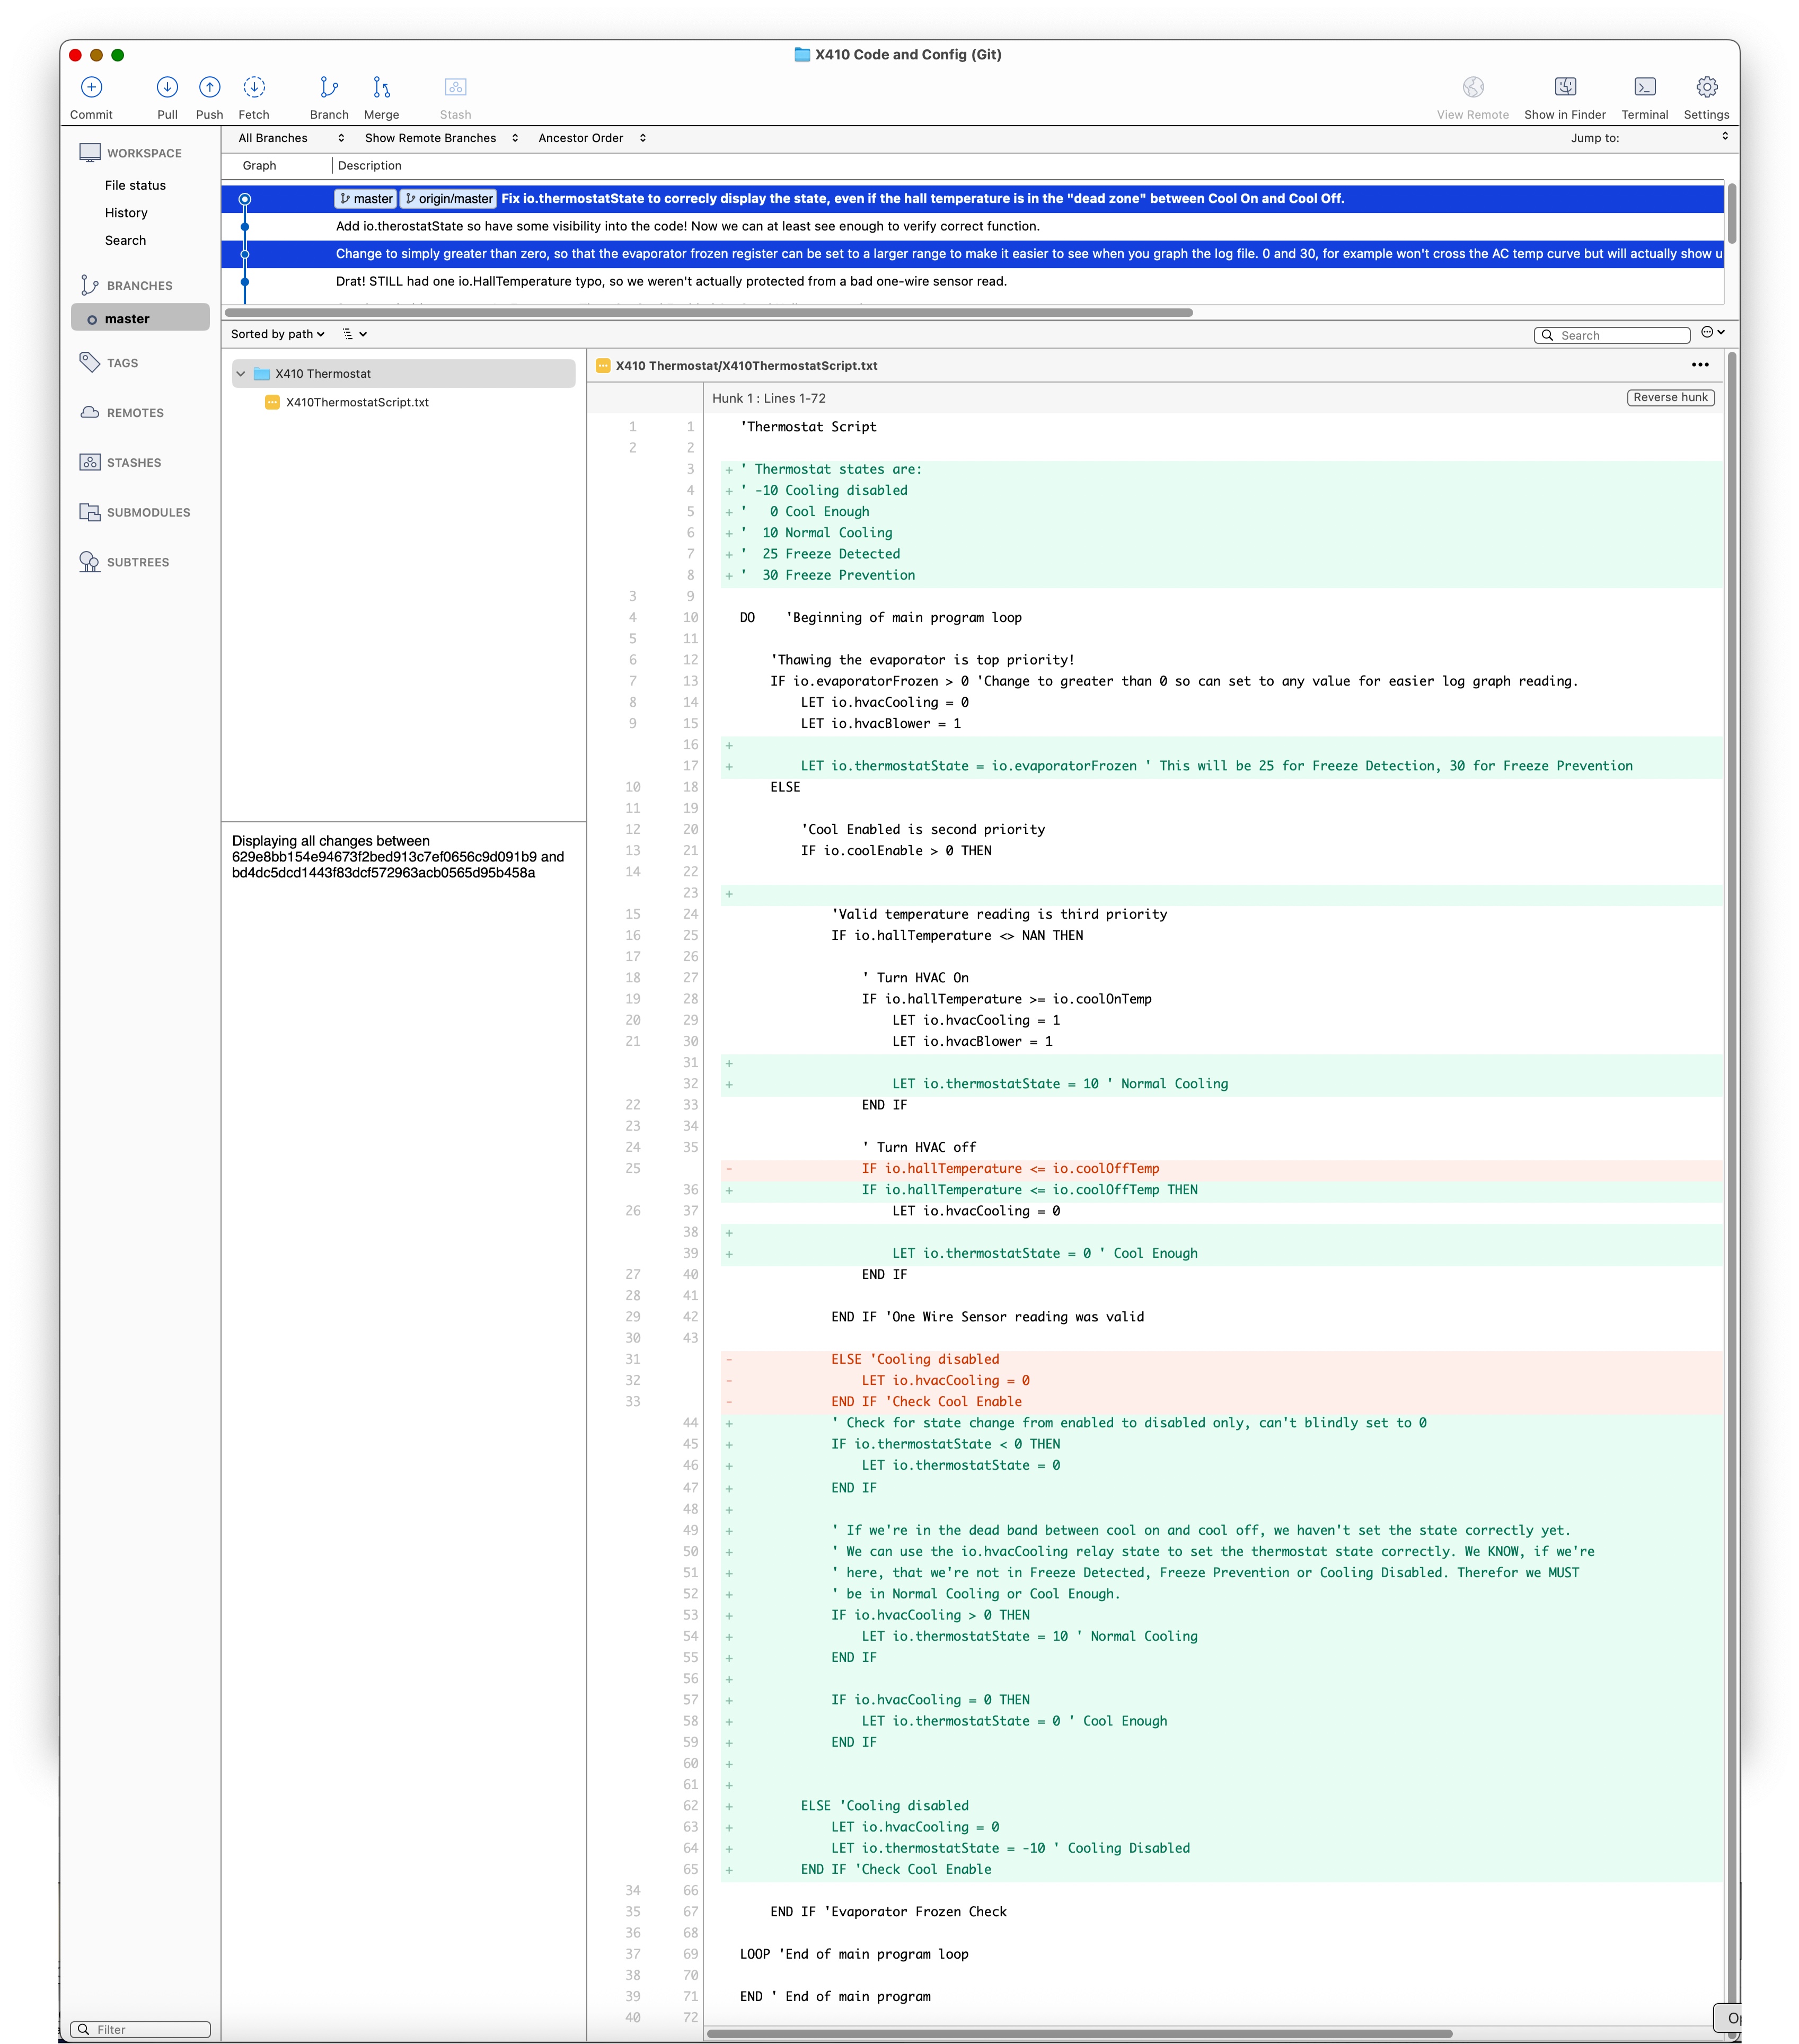This screenshot has width=1799, height=2044.
Task: Click the SUBTREES sidebar label
Action: (x=138, y=562)
